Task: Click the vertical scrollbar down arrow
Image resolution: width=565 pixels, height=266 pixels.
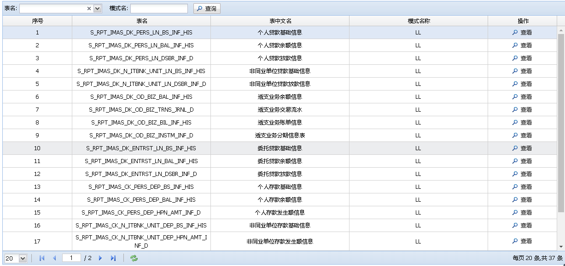Action: pos(561,247)
